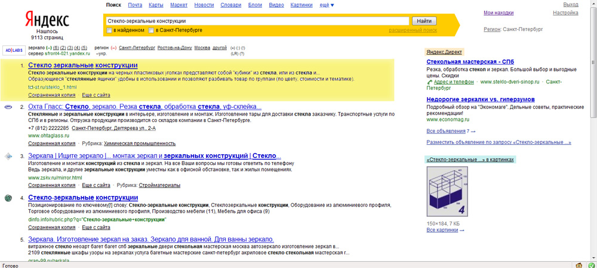Click the www.ohtaglass.ru green URL
The height and width of the screenshot is (268, 597).
pyautogui.click(x=49, y=136)
